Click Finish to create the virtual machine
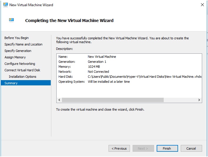This screenshot has height=157, width=208. click(167, 148)
